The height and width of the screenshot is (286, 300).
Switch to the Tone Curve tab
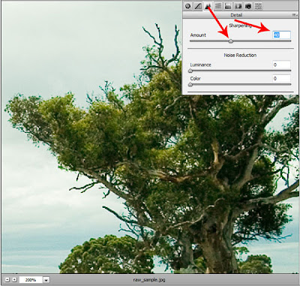[198, 6]
